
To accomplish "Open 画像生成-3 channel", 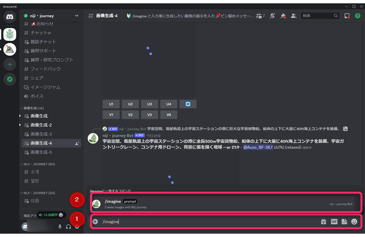I will click(51, 134).
